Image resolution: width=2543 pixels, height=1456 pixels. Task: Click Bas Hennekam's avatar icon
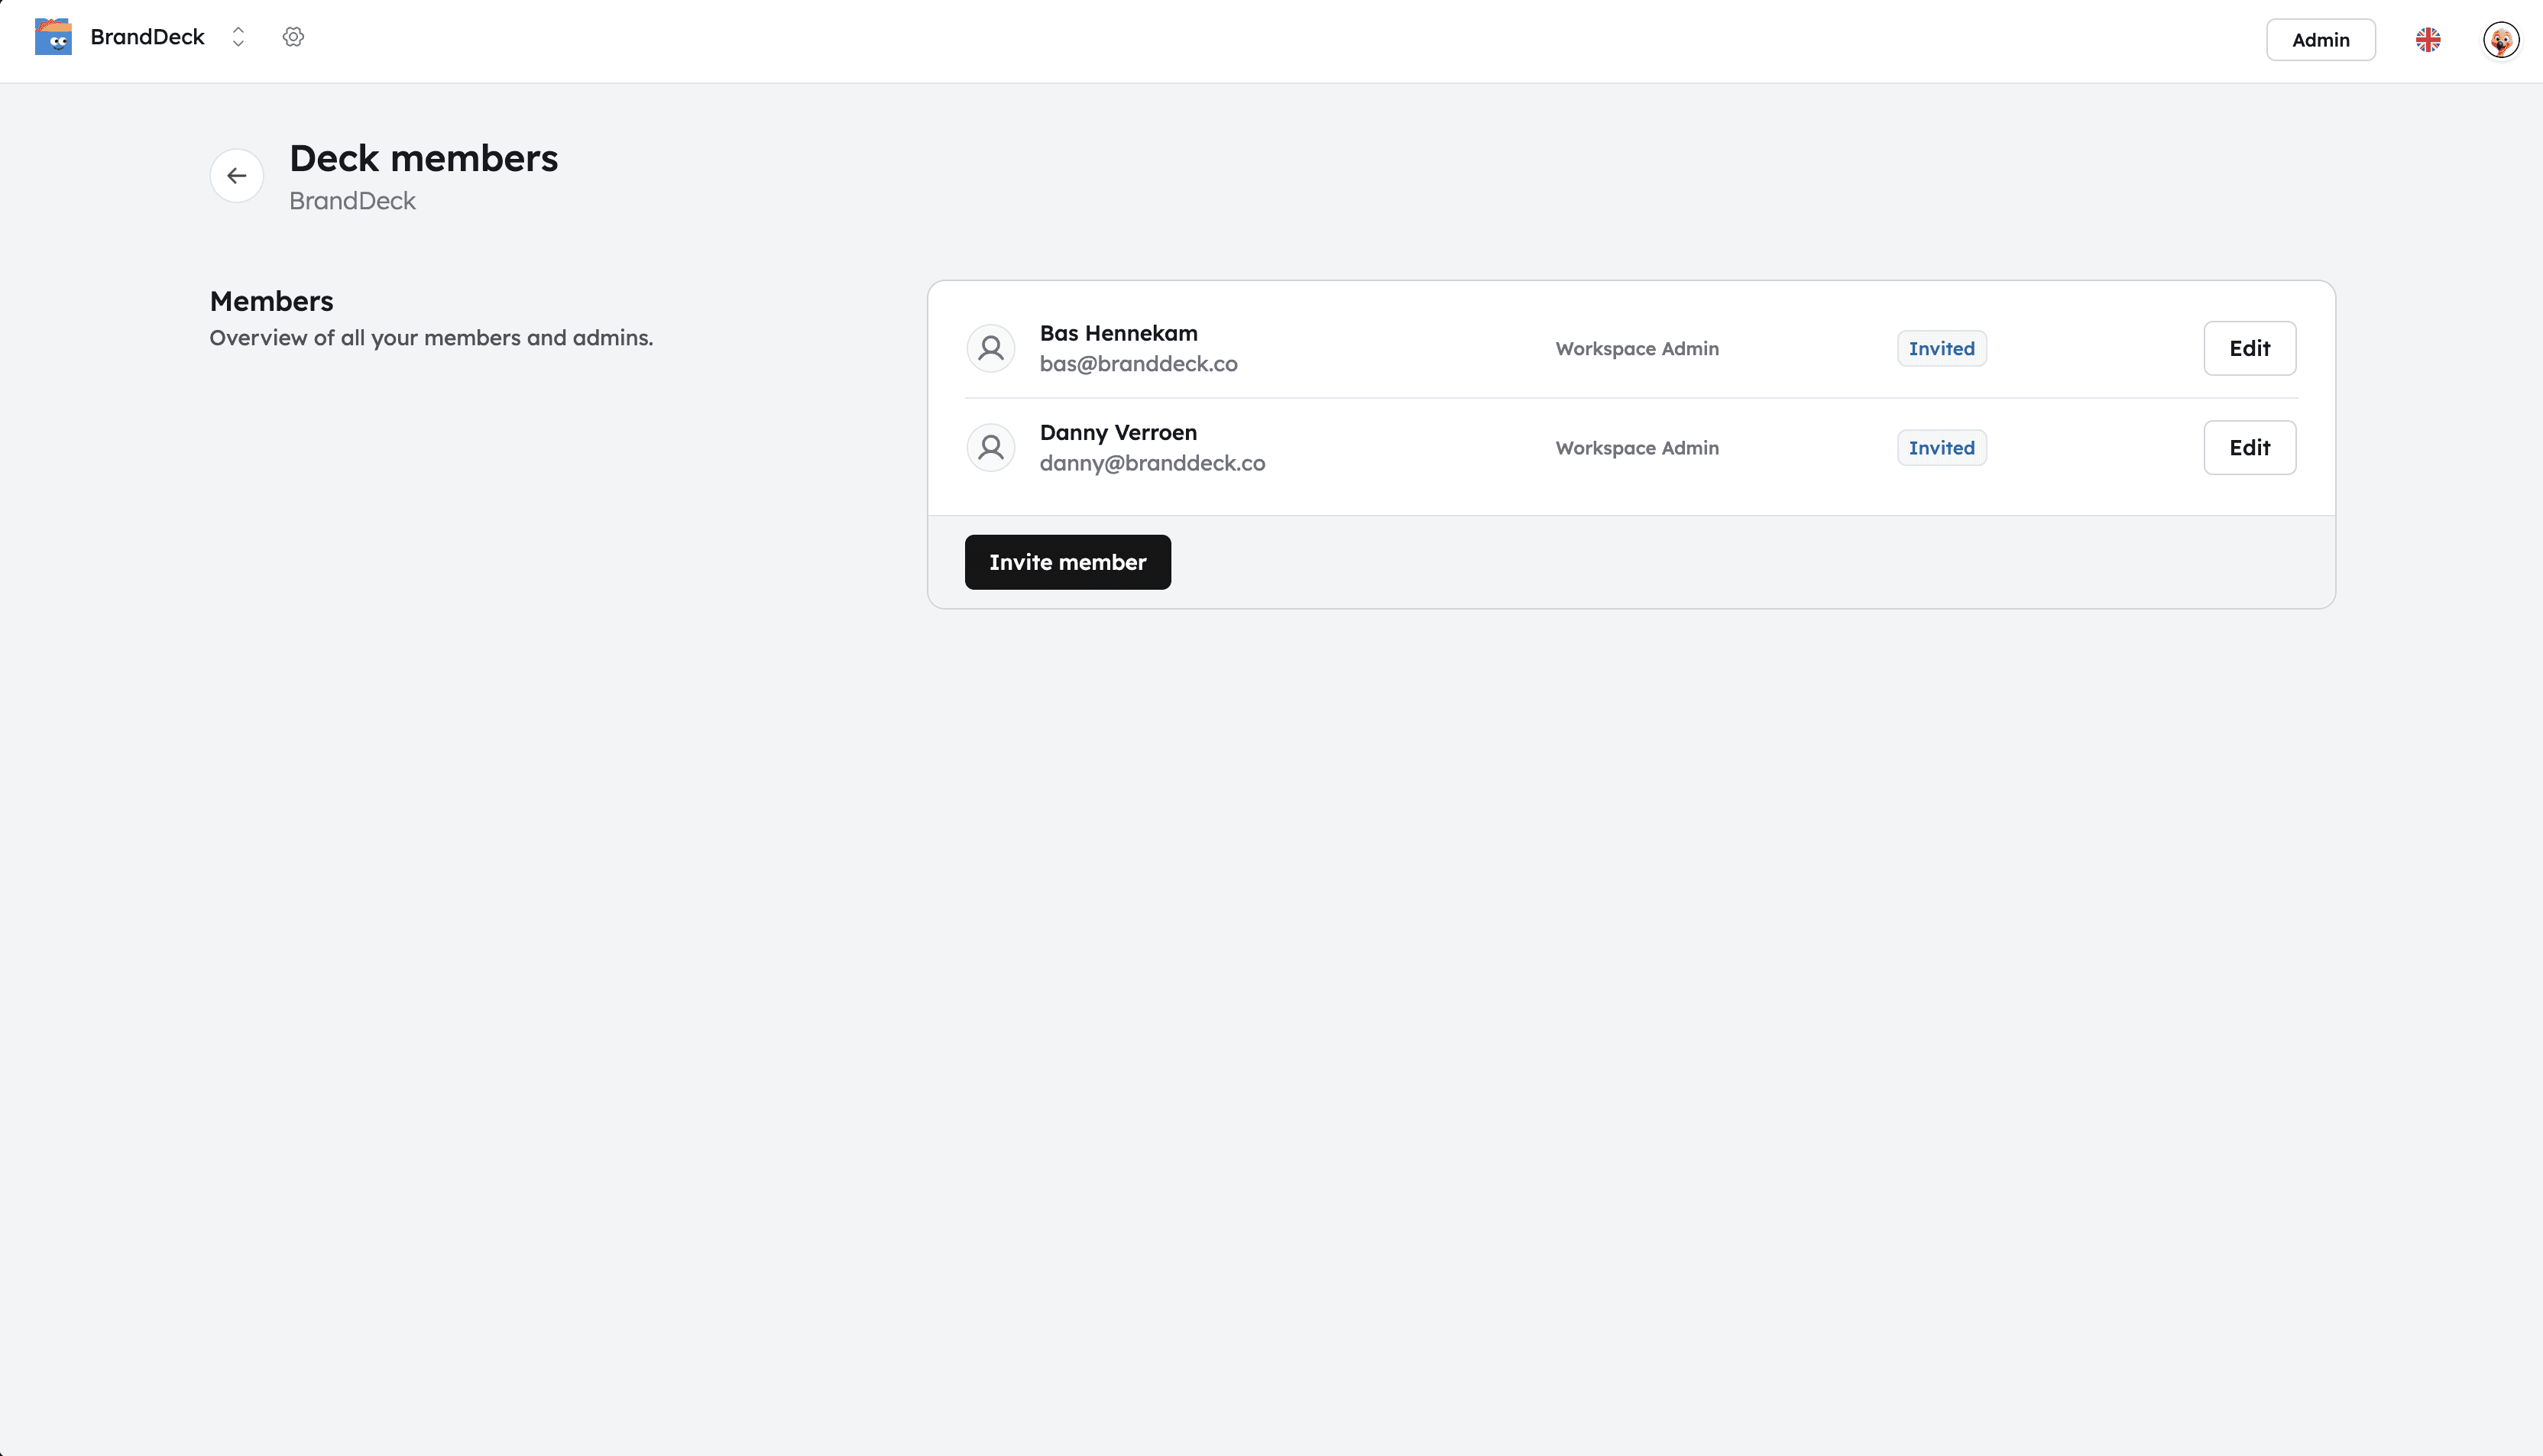coord(990,348)
